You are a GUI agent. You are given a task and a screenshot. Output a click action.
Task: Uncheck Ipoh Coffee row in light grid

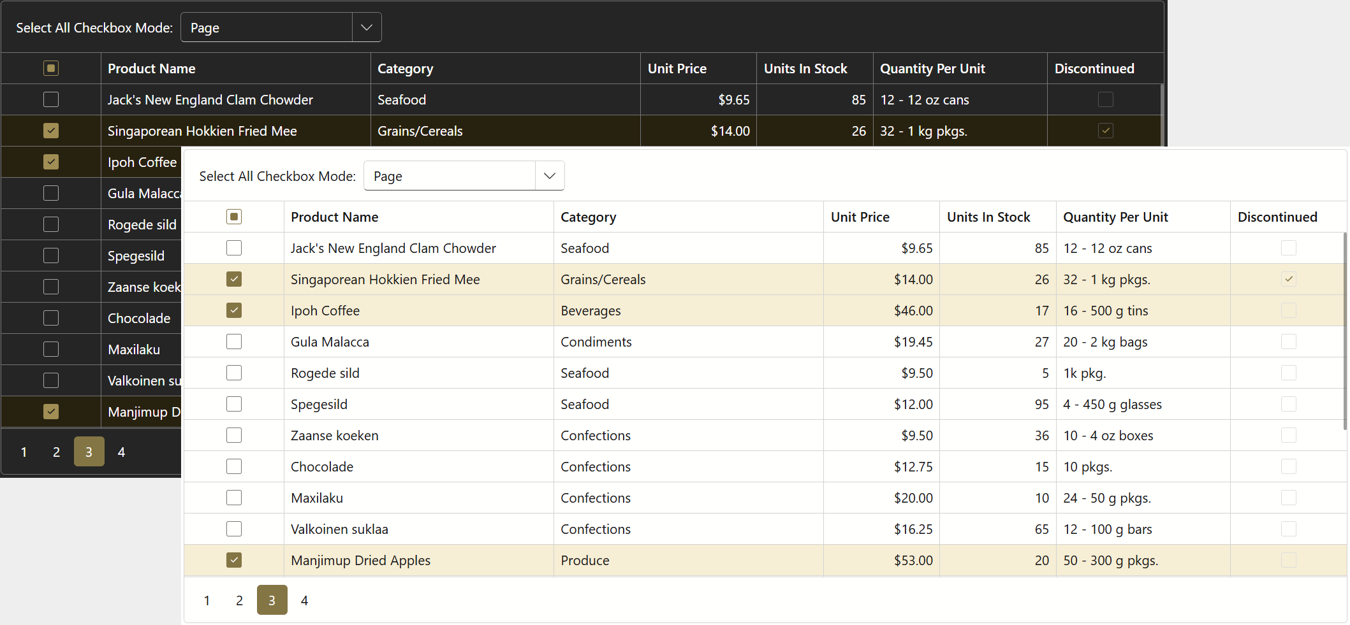point(234,310)
